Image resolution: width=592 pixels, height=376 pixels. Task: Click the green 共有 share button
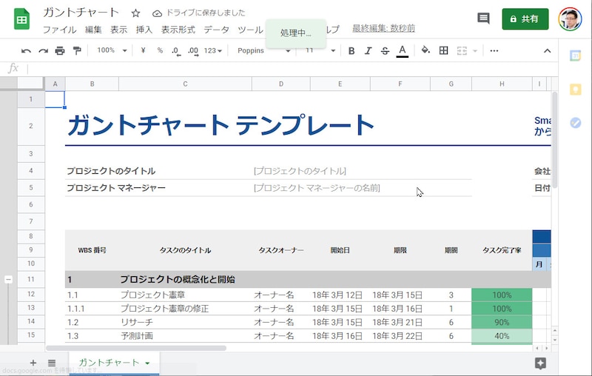pos(525,19)
